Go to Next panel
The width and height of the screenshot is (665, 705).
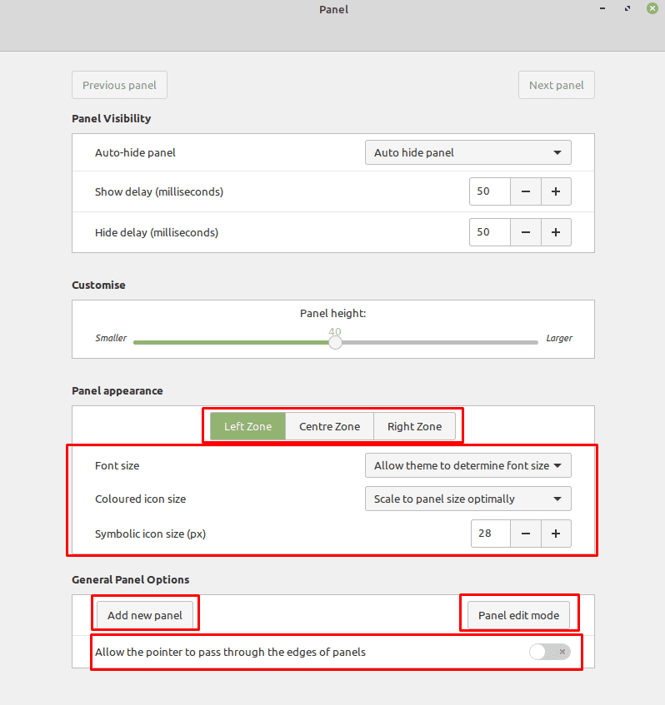[x=556, y=85]
